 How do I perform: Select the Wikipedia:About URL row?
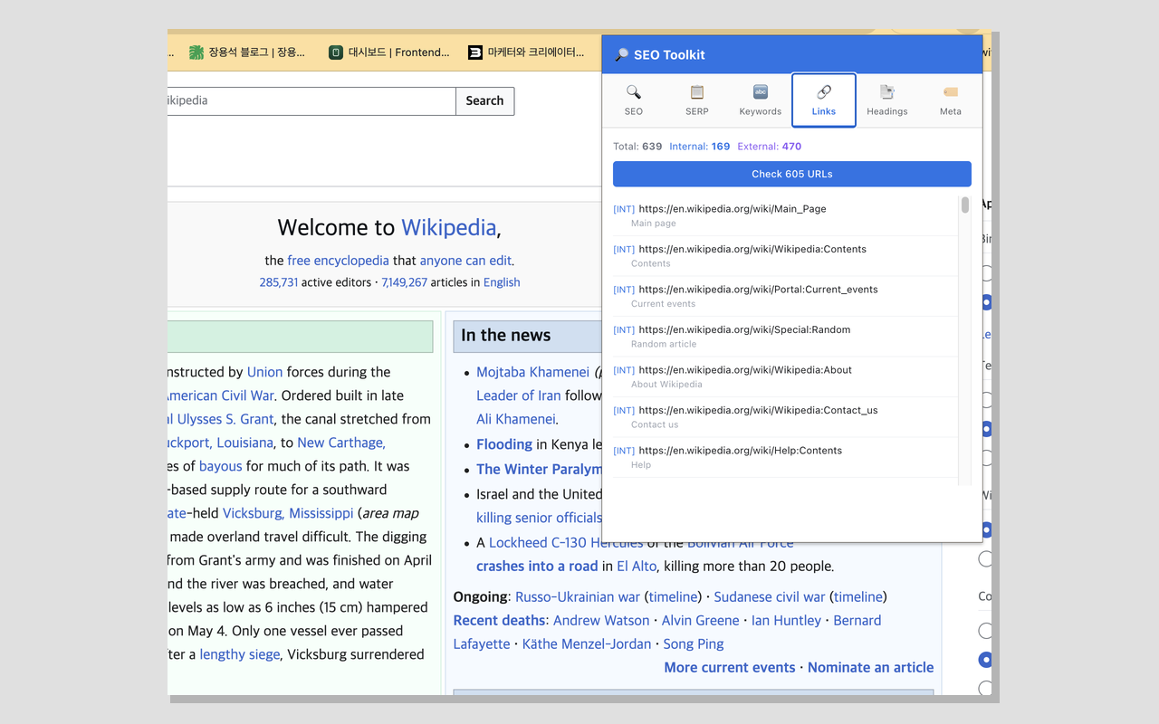(785, 376)
